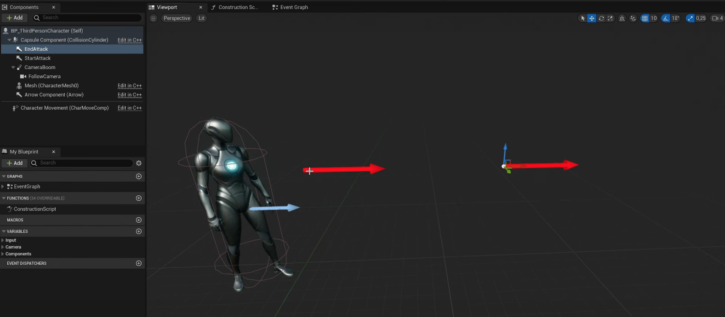This screenshot has height=317, width=725.
Task: Add a new event dispatcher with plus icon
Action: (139, 263)
